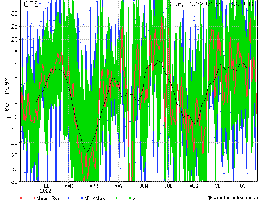Click the APR month label
Viewport: 258px width, 200px height.
tap(94, 186)
